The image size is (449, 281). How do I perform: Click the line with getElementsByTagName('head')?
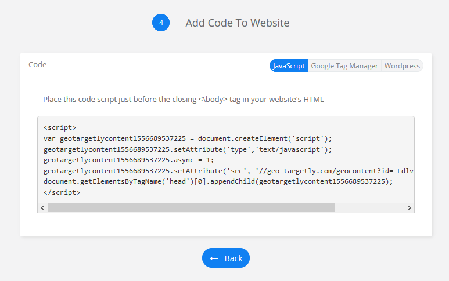click(218, 181)
